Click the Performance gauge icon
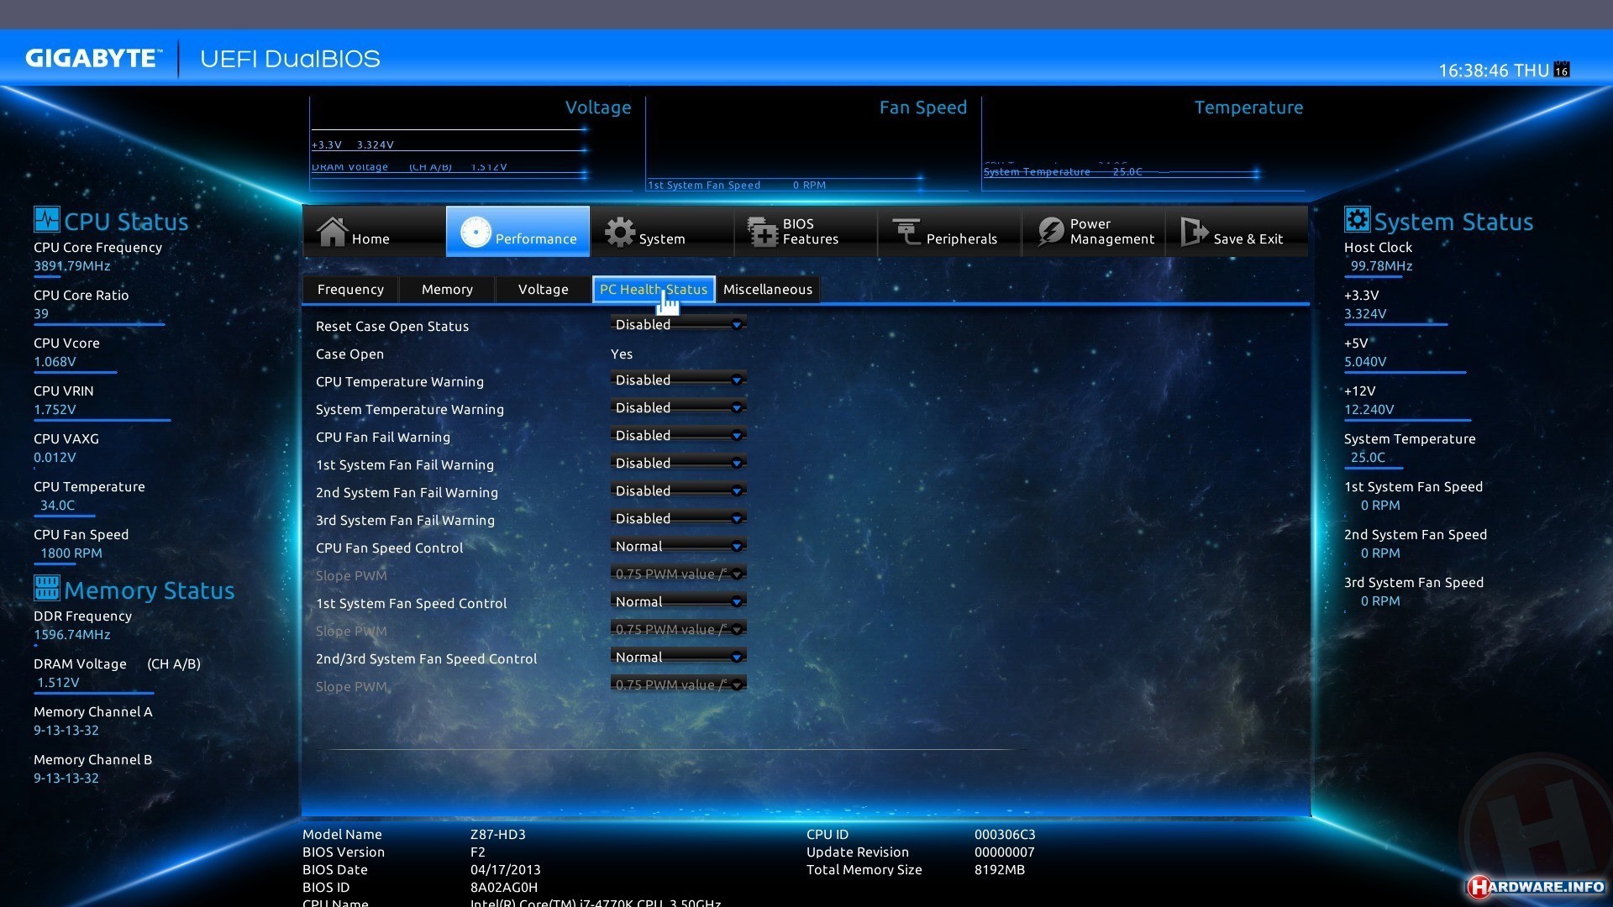Screen dimensions: 1613x907 pos(475,232)
